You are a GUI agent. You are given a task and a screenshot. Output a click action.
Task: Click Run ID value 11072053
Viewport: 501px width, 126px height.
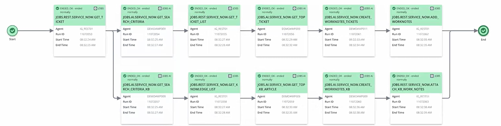click(86, 34)
